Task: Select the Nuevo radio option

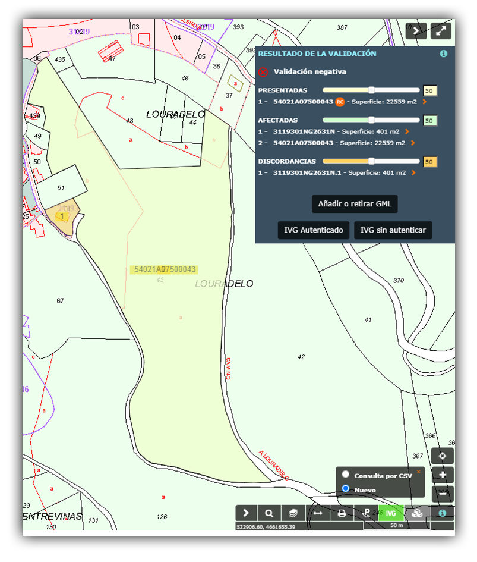Action: click(345, 488)
